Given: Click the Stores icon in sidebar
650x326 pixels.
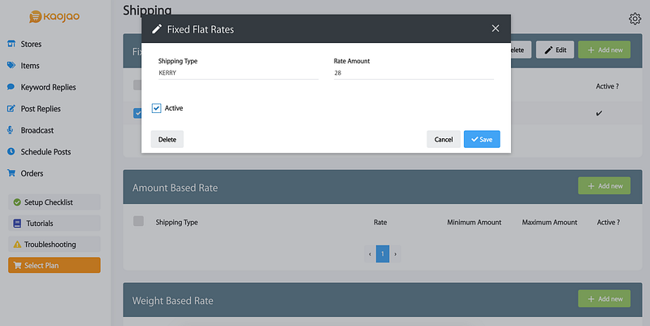Looking at the screenshot, I should tap(11, 44).
